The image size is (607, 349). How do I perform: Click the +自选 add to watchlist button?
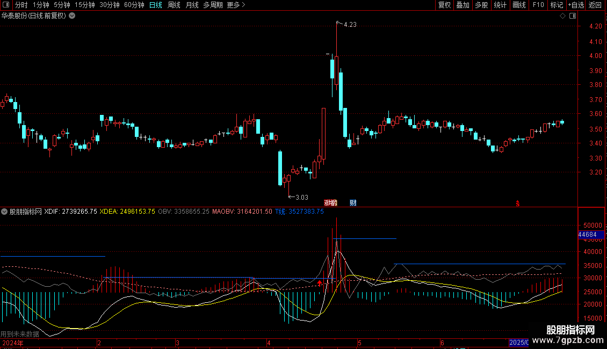tap(575, 5)
